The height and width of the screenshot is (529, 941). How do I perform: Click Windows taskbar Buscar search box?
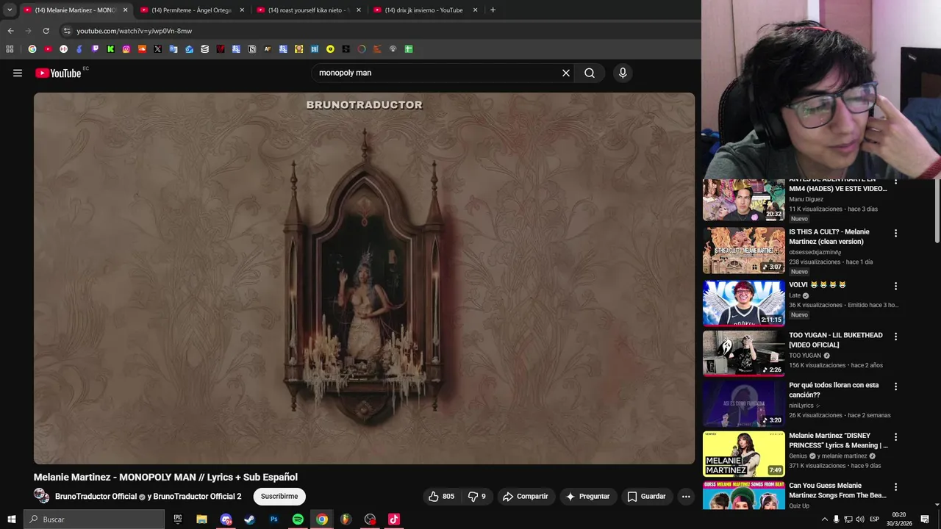click(x=94, y=519)
